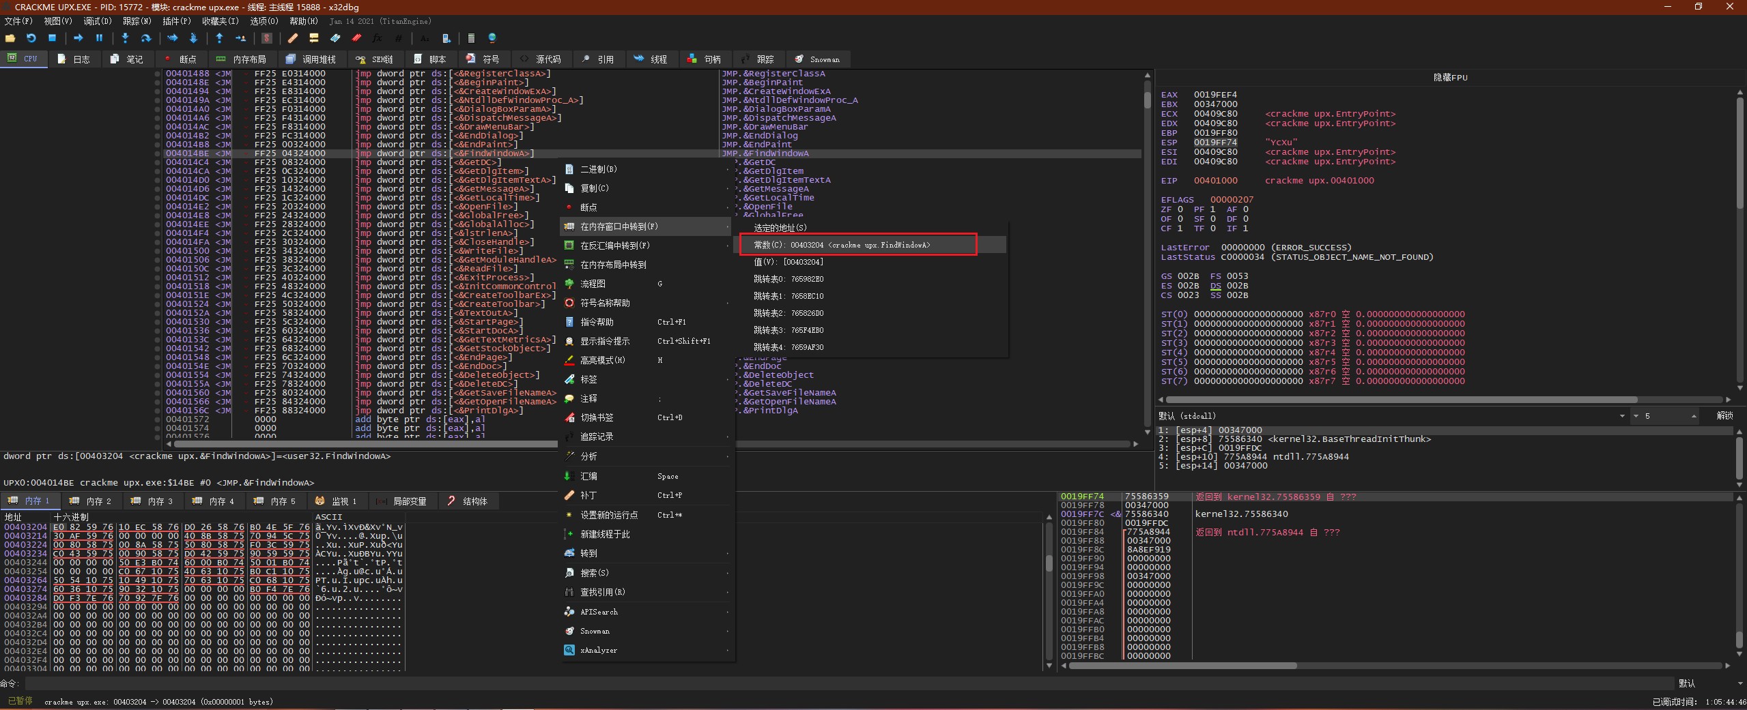The height and width of the screenshot is (710, 1747).
Task: Click the restart debugging toolbar icon
Action: click(x=31, y=38)
